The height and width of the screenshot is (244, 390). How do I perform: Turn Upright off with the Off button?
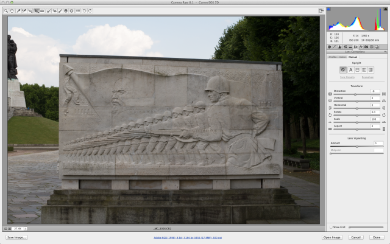click(343, 70)
